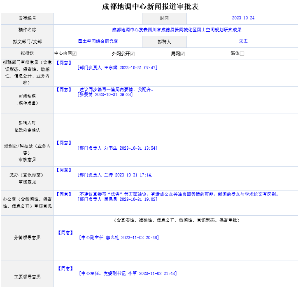Click the 周恩恩 office review signature
The height and width of the screenshot is (287, 298).
point(117,199)
